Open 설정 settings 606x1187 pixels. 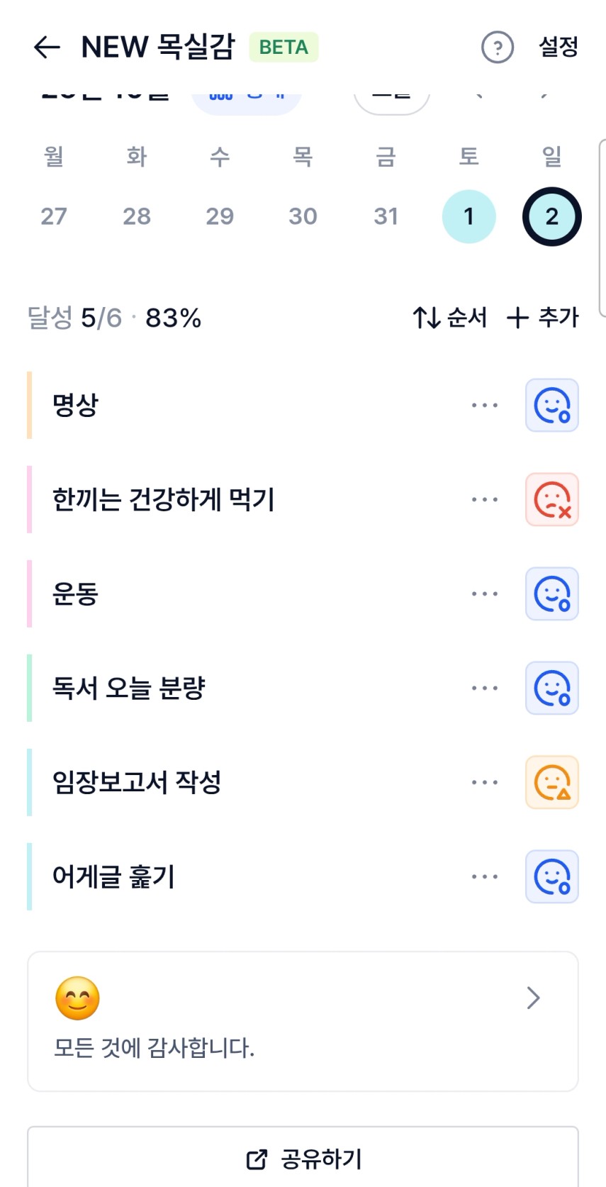tap(559, 48)
